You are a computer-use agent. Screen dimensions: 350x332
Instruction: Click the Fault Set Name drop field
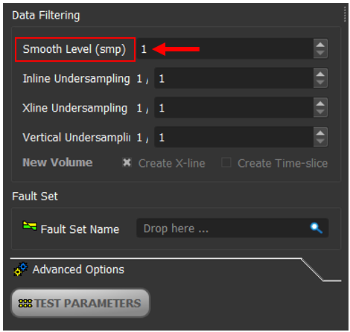click(232, 228)
